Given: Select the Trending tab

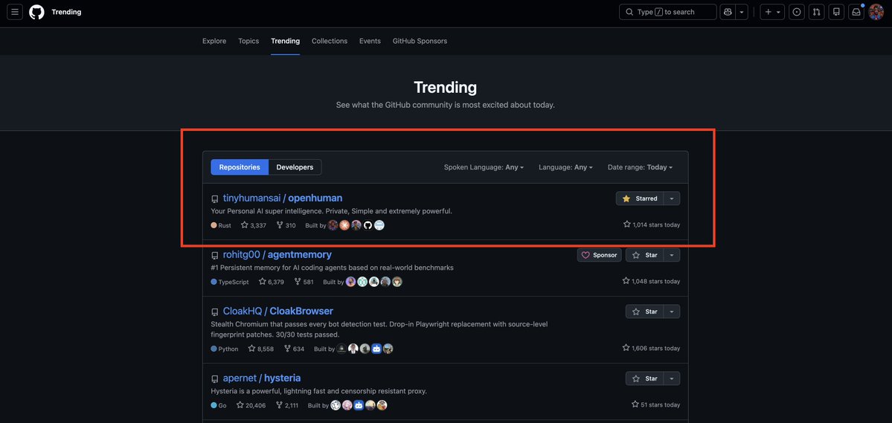Looking at the screenshot, I should [x=286, y=41].
